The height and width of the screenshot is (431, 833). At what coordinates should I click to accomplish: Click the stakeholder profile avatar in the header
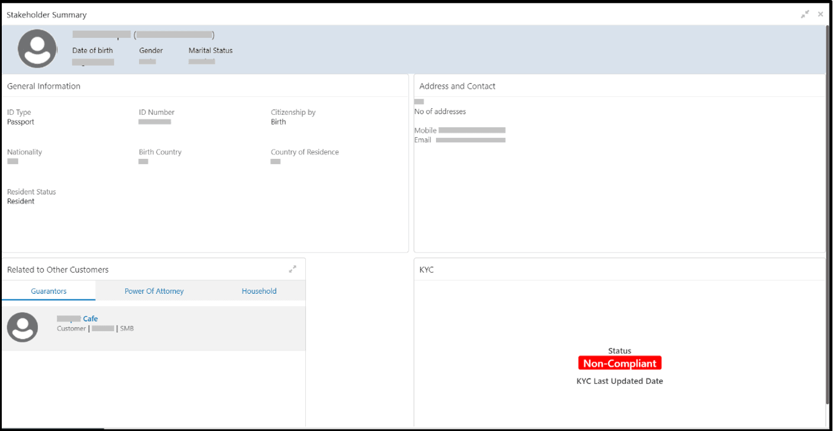point(37,48)
